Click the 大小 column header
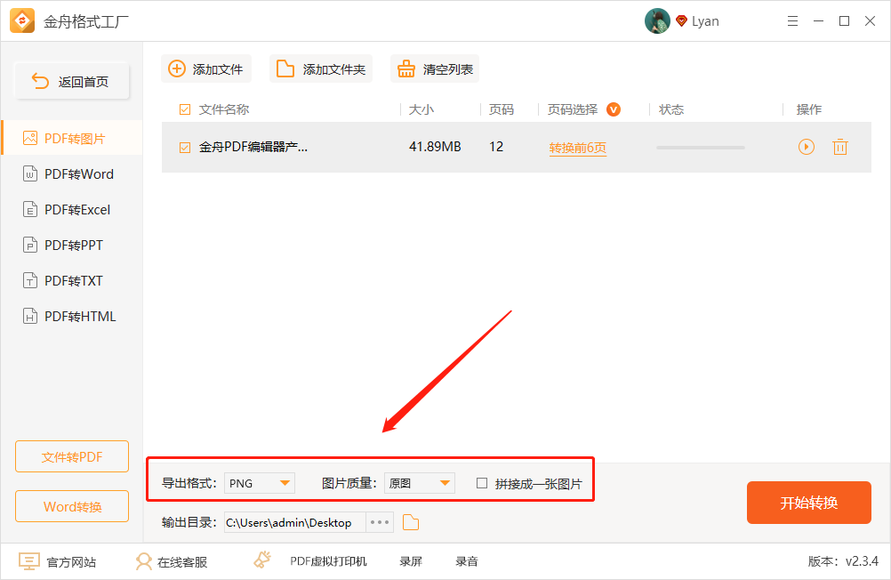This screenshot has height=580, width=891. click(x=421, y=109)
